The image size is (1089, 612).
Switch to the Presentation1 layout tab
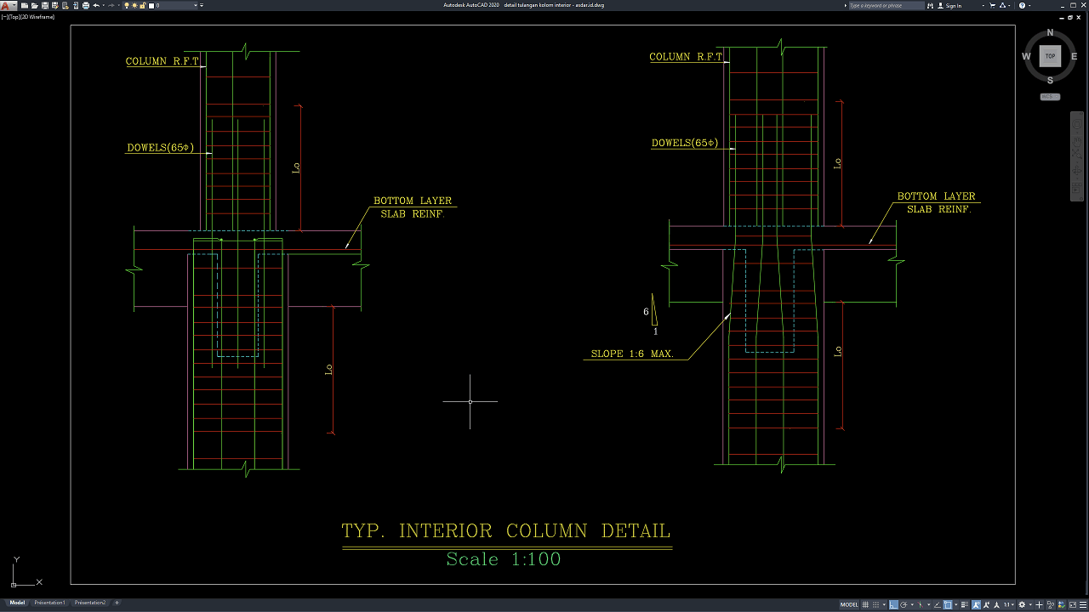point(49,603)
